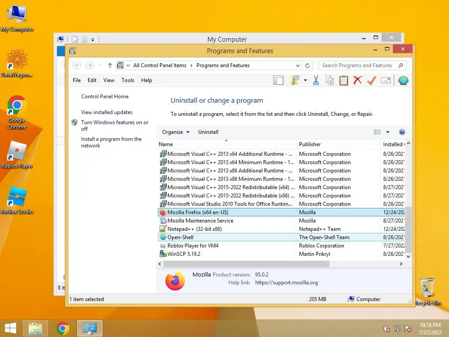Open the File menu

77,80
